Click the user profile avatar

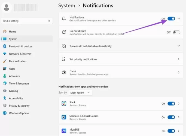[x=7, y=7]
